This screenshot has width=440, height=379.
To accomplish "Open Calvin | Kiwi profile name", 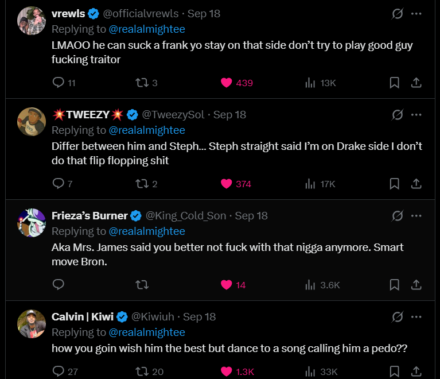I will pos(83,316).
